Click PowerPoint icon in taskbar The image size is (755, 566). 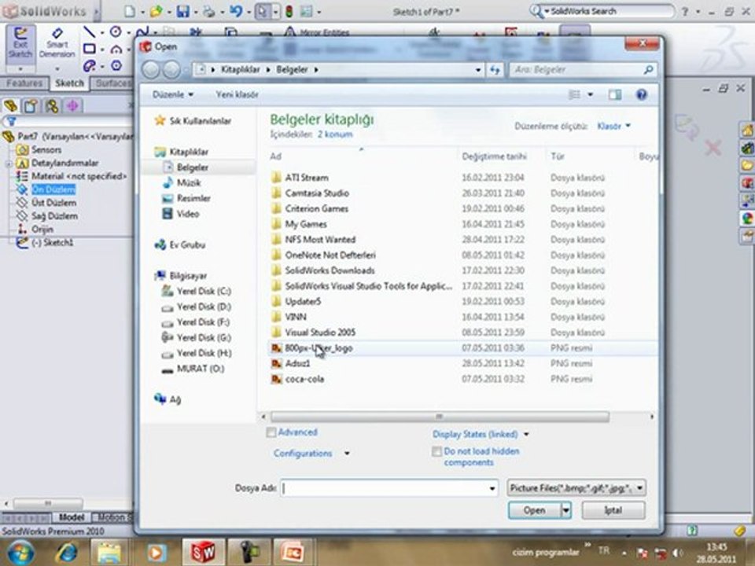click(x=293, y=552)
